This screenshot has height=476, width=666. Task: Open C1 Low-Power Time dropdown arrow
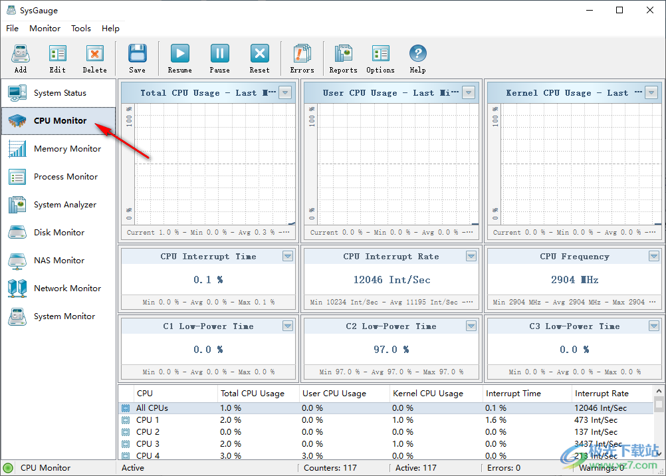[x=288, y=326]
